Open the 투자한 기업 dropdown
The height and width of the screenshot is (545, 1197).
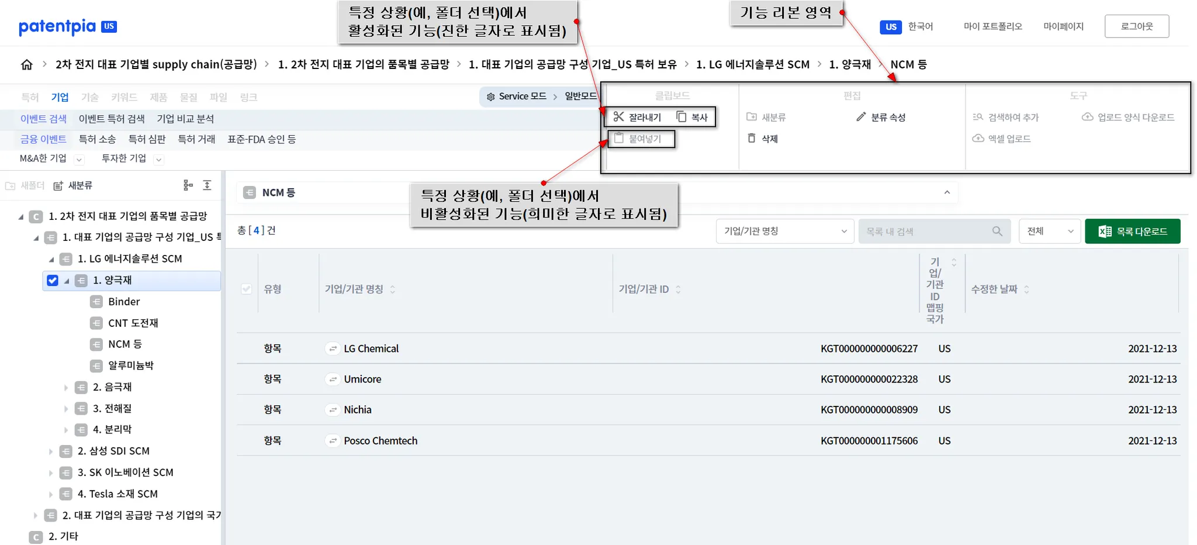click(159, 159)
